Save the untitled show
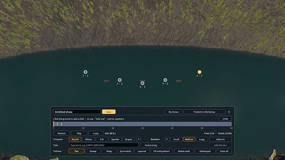285x160 pixels. click(x=109, y=112)
